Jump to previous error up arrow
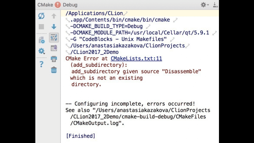Screen dimensions: 254x143 click(x=54, y=16)
